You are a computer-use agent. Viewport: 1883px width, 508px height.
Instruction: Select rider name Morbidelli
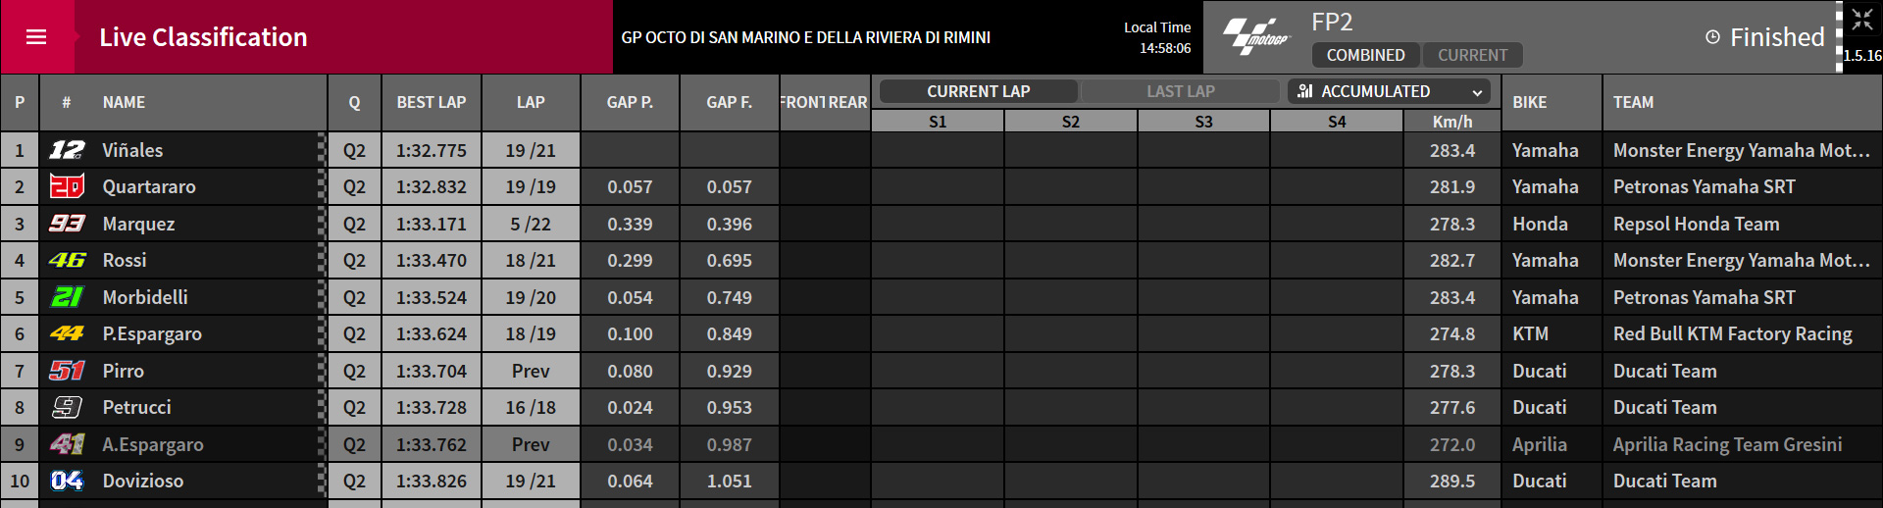pyautogui.click(x=145, y=297)
